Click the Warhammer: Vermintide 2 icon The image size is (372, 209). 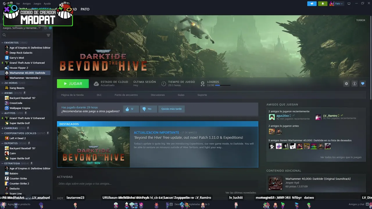click(7, 78)
